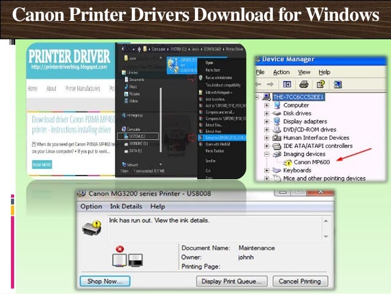Click the Explorer up-level arrow icon
The image size is (391, 294).
click(139, 49)
